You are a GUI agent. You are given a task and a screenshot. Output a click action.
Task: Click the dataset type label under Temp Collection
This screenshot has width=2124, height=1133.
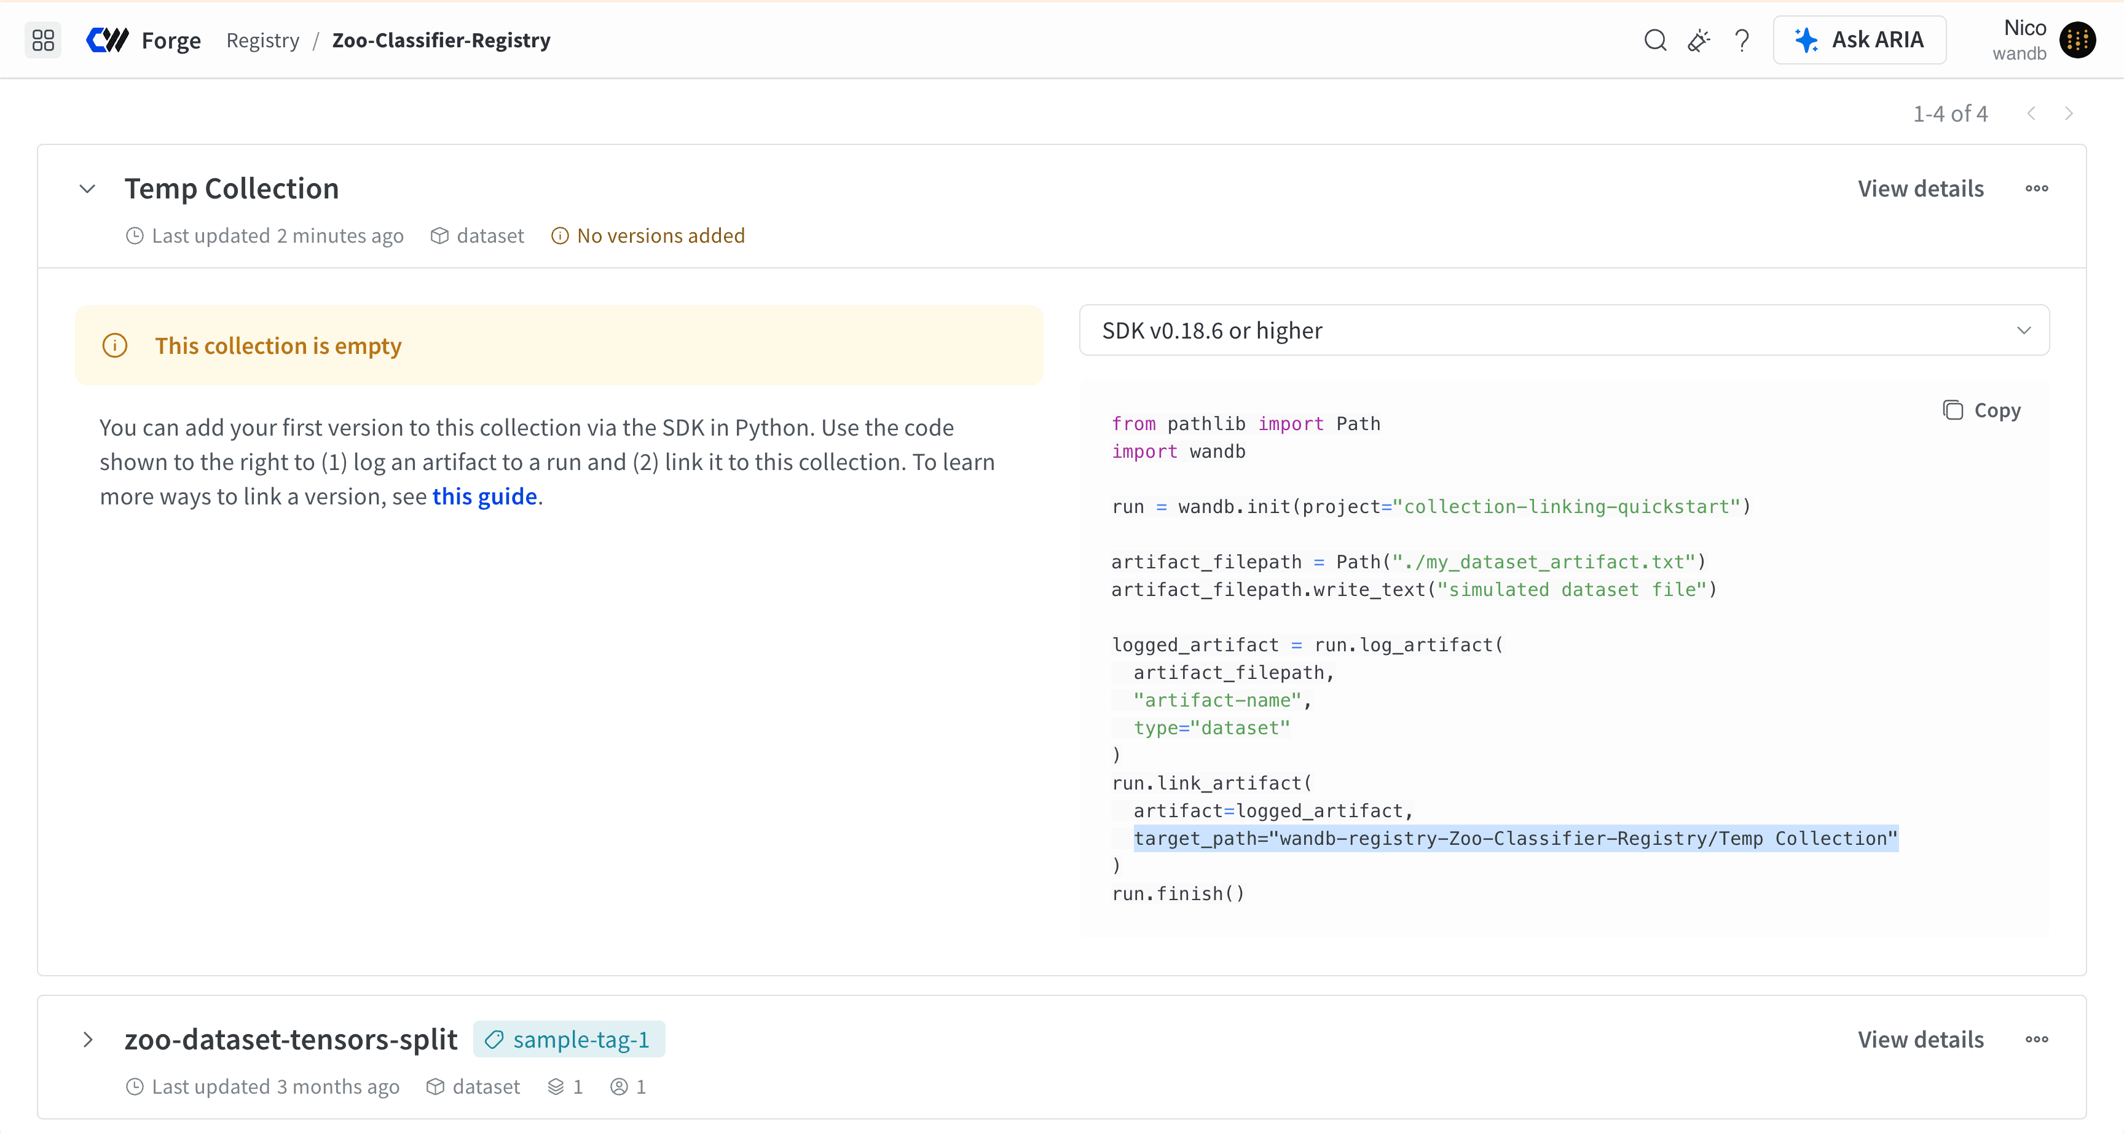point(478,236)
